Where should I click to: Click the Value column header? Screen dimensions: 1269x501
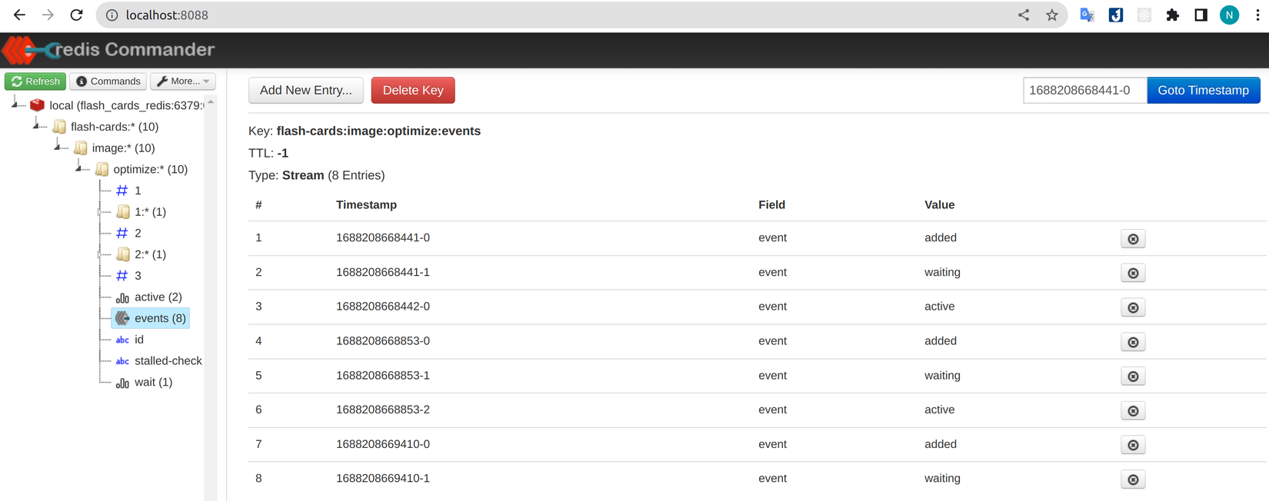[x=939, y=205]
